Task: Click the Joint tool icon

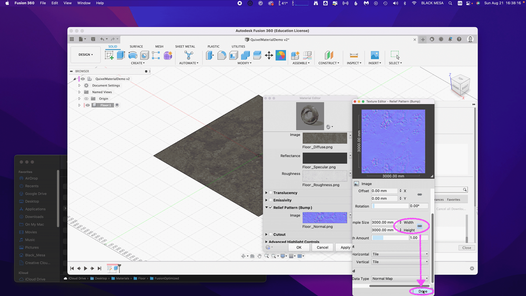Action: click(x=307, y=55)
